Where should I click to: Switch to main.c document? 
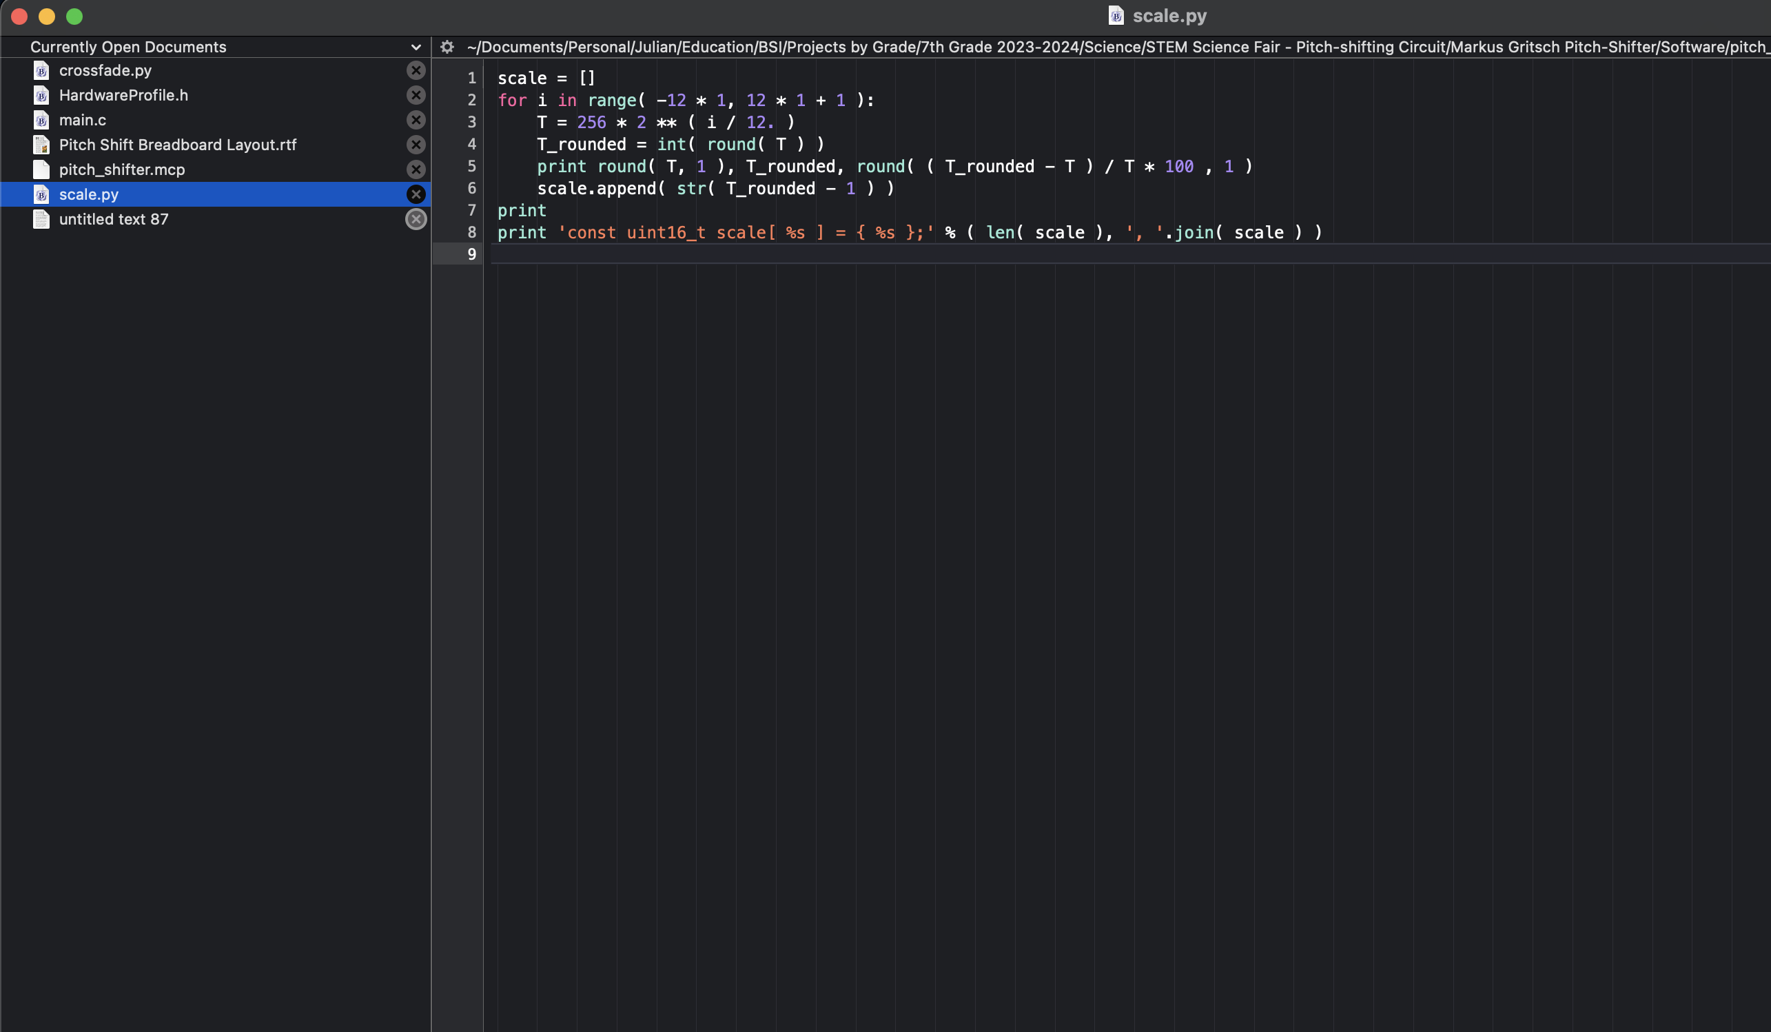tap(83, 120)
